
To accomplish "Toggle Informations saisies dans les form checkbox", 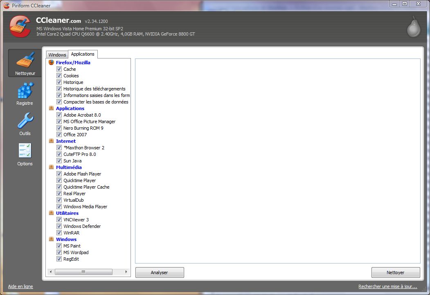I will point(59,95).
